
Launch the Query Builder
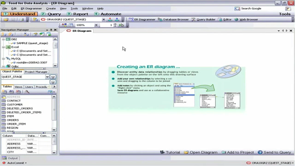(x=203, y=19)
